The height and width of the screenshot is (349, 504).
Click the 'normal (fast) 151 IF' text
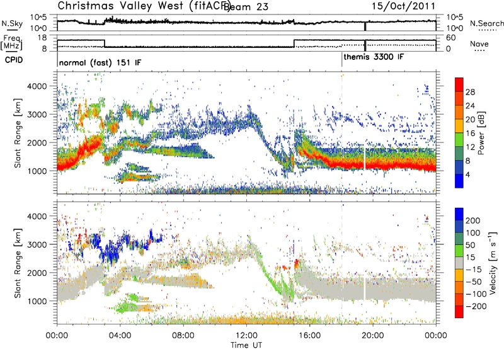click(x=100, y=62)
